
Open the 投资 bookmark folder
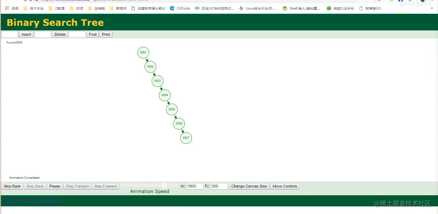pos(77,8)
